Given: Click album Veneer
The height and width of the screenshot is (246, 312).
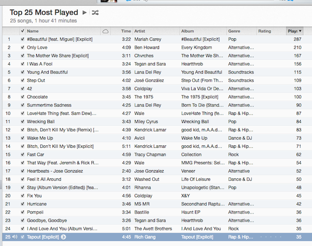Looking at the screenshot, I should tap(188, 171).
